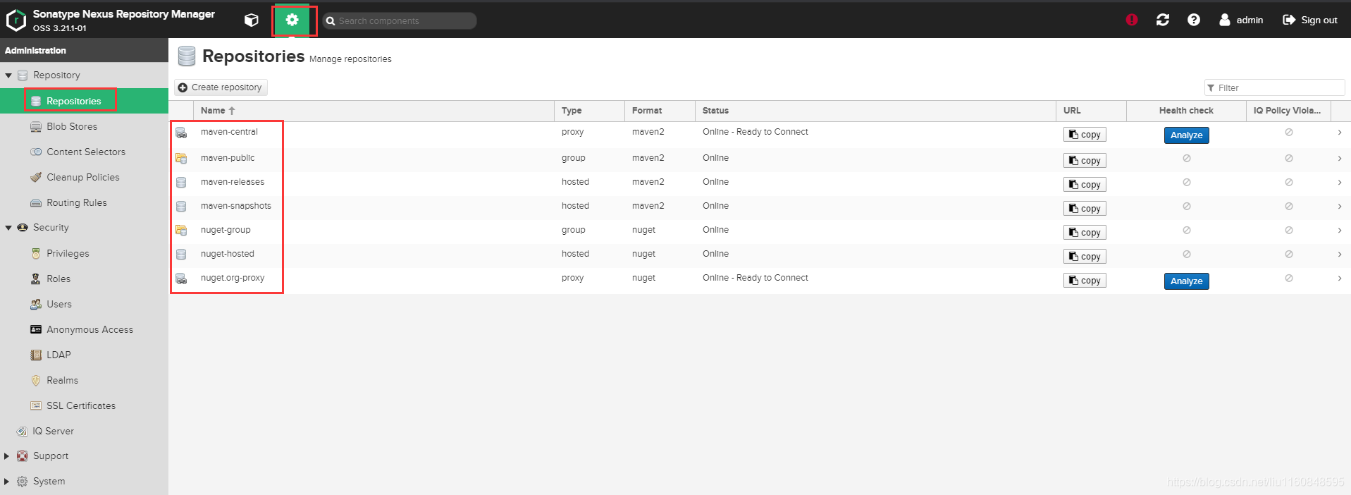Click the Refresh icon in the header
This screenshot has height=495, width=1351.
(1163, 20)
